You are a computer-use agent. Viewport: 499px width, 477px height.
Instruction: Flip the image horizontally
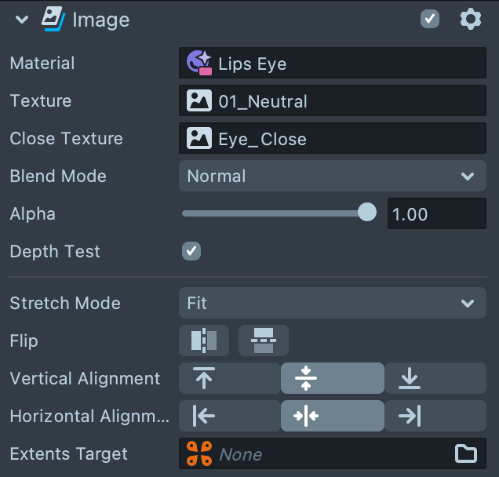coord(204,340)
